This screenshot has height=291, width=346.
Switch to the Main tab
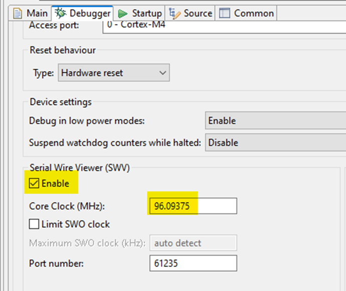tap(37, 13)
